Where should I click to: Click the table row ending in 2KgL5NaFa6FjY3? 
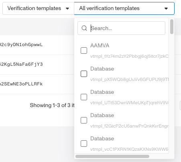click(x=37, y=65)
